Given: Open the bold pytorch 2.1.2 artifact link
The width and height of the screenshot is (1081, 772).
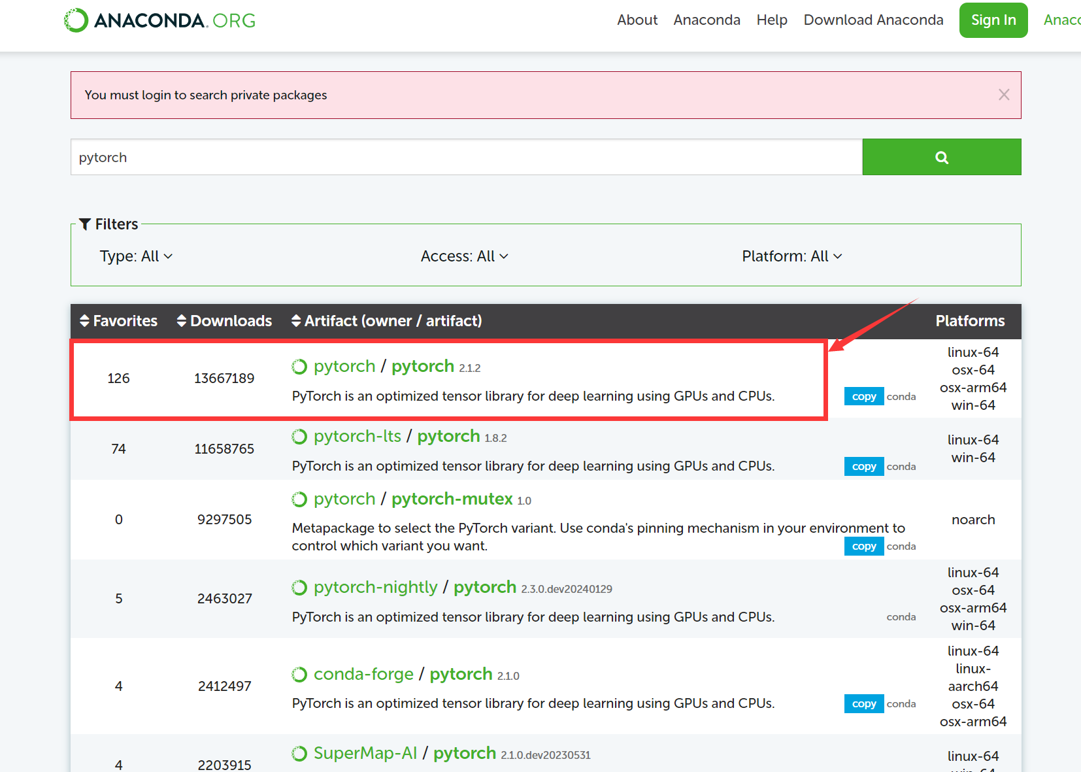Looking at the screenshot, I should [423, 367].
